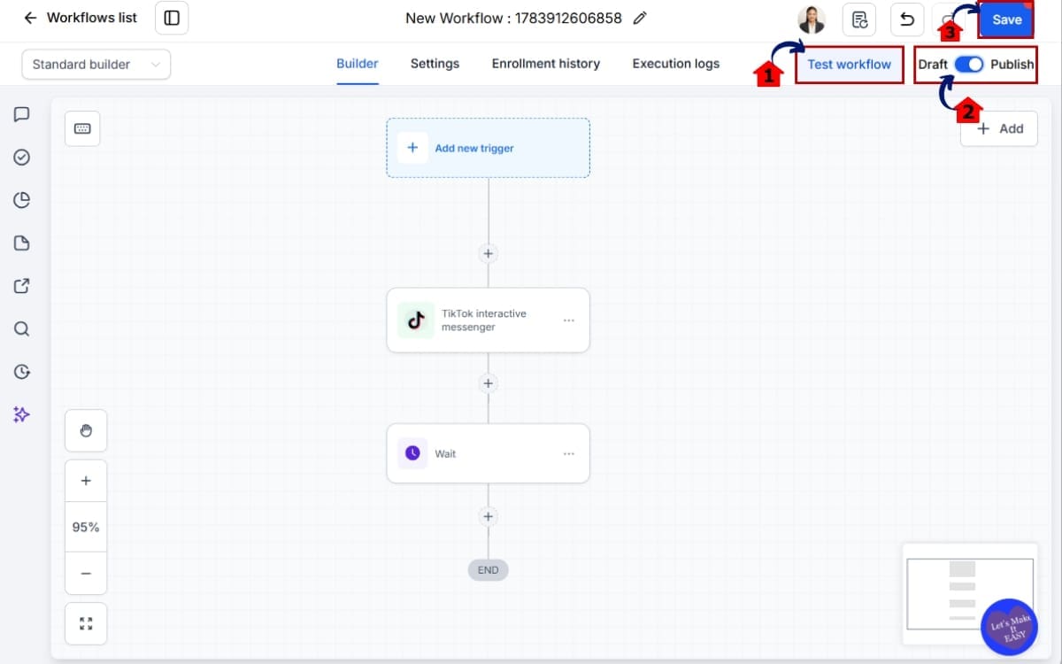This screenshot has width=1062, height=664.
Task: Click the 95% zoom level
Action: (86, 527)
